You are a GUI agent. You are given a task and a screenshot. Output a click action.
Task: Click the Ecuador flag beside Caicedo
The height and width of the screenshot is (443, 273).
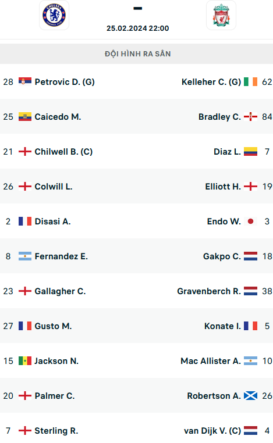click(x=25, y=116)
